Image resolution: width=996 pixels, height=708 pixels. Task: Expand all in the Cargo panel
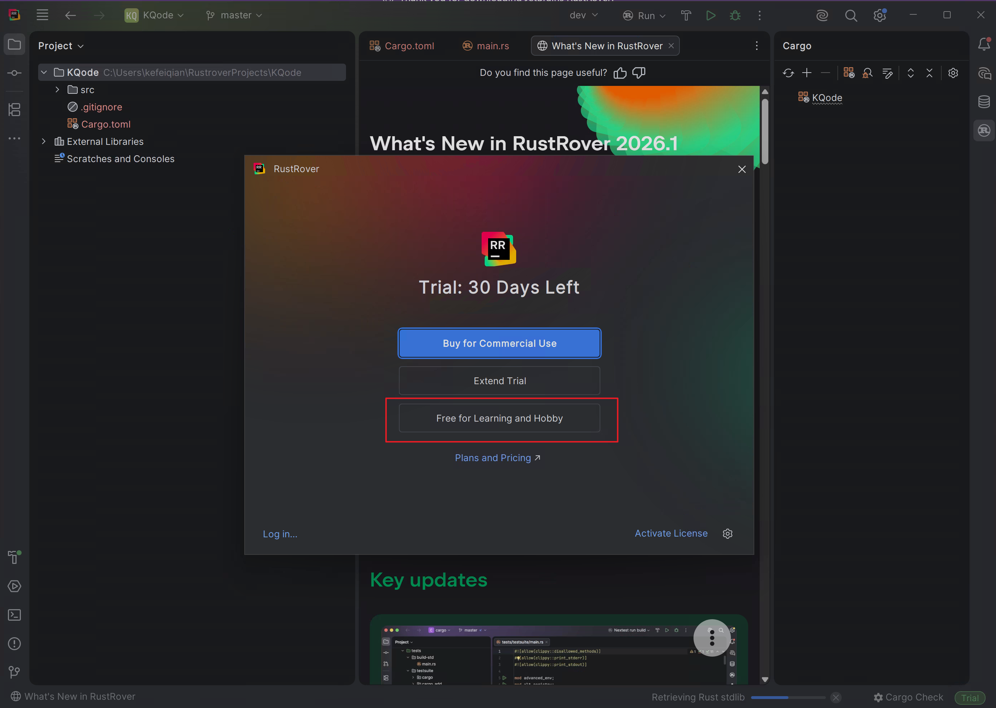tap(910, 73)
